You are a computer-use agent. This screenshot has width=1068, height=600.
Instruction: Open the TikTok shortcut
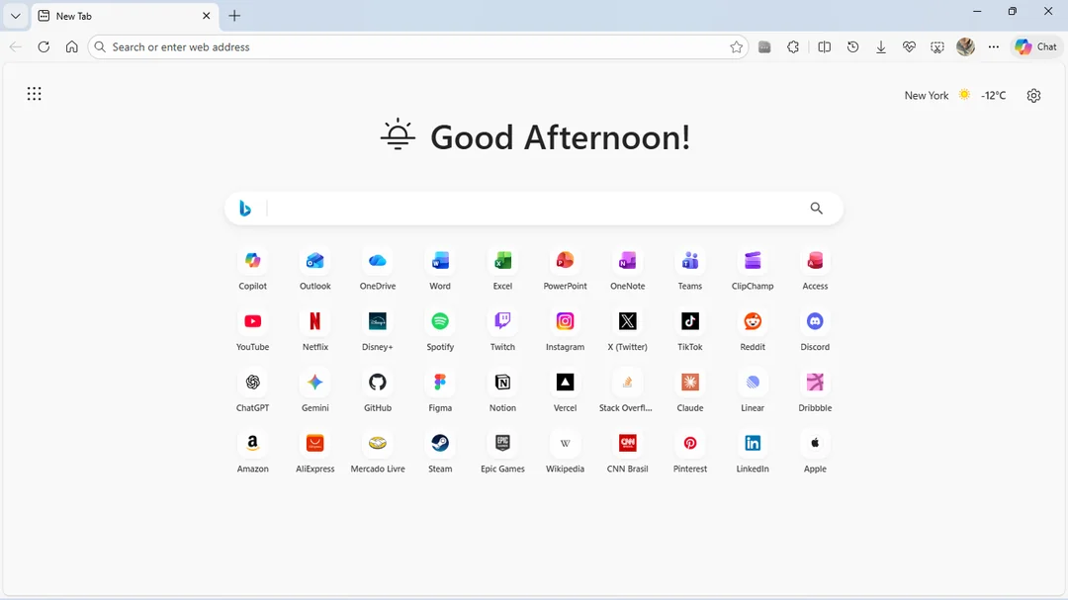coord(690,330)
